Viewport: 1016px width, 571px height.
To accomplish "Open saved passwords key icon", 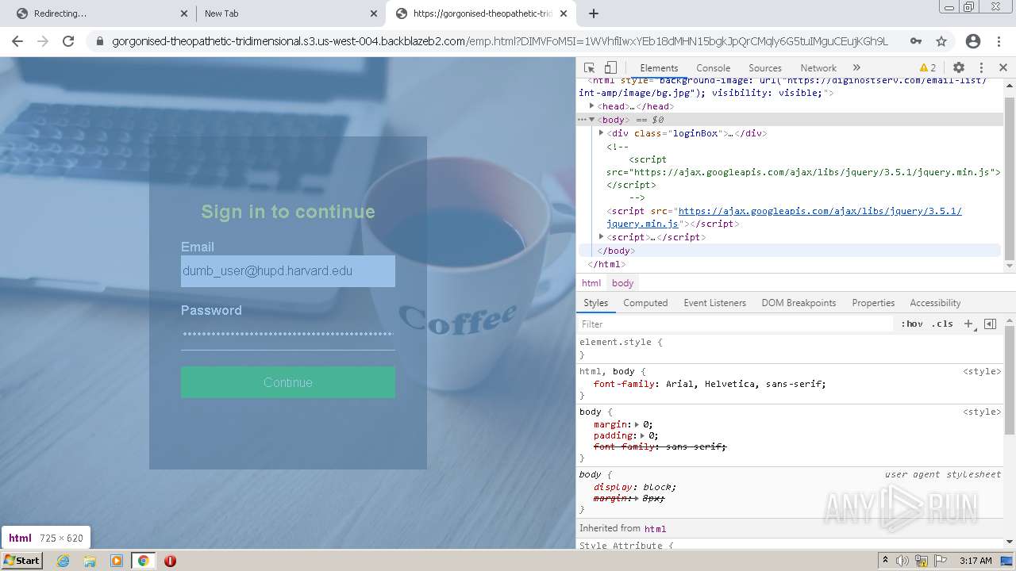I will pyautogui.click(x=916, y=41).
